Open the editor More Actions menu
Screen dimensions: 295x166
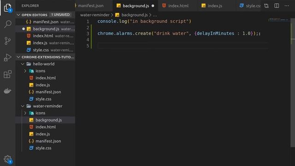click(287, 6)
